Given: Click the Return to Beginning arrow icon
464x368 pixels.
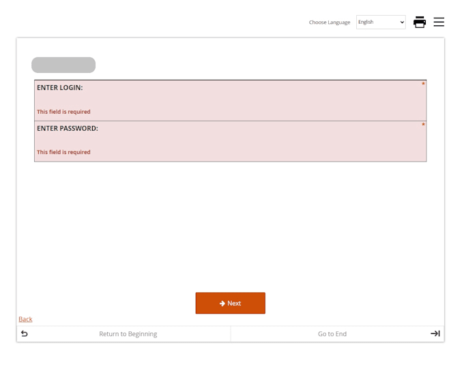Looking at the screenshot, I should coord(25,334).
